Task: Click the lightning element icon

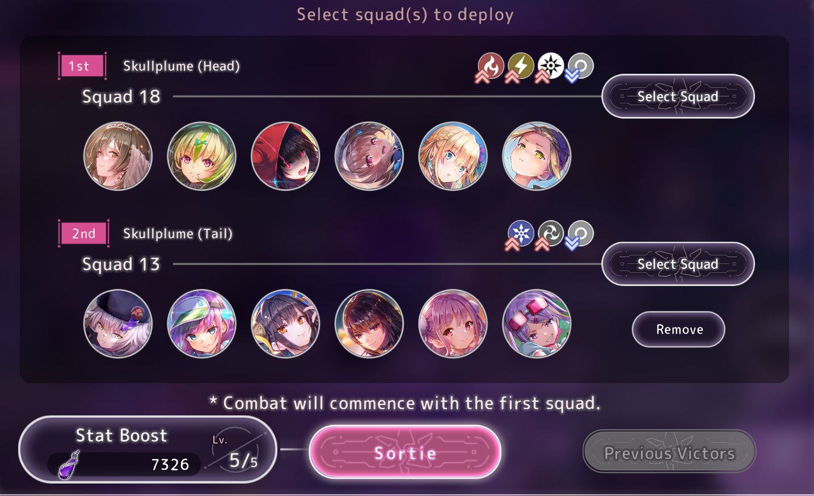Action: pos(521,66)
